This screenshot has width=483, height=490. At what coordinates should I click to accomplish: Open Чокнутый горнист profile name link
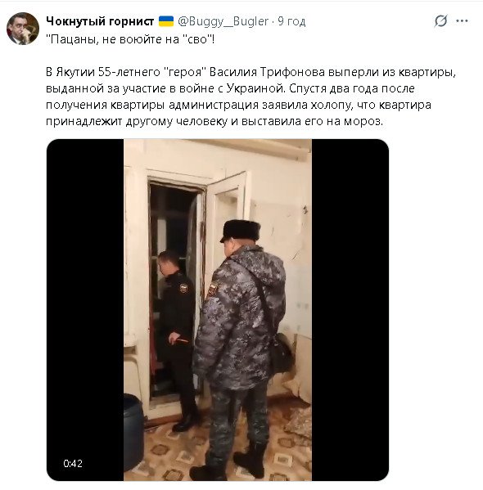(x=100, y=21)
